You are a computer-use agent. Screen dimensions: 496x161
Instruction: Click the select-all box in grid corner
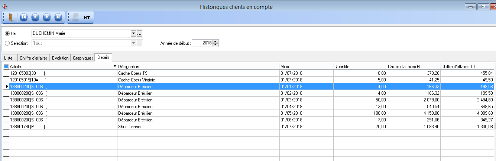[6, 66]
